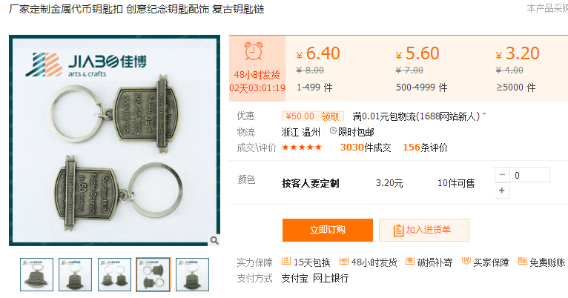This screenshot has height=298, width=568.
Task: Click 领取 to claim the ¥50.00 coupon
Action: pos(330,116)
